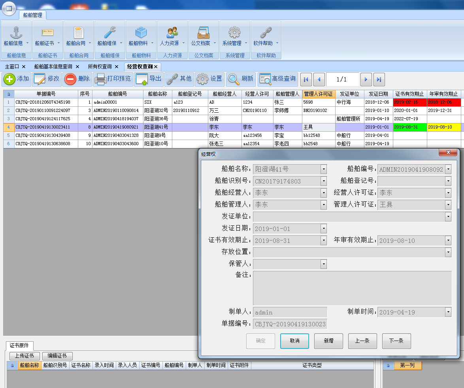The height and width of the screenshot is (388, 464).
Task: Close the 船舶基本信息查询 tab
Action: (77, 66)
